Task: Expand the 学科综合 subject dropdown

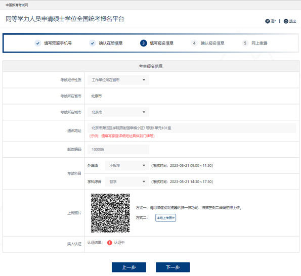Action: tap(127, 181)
